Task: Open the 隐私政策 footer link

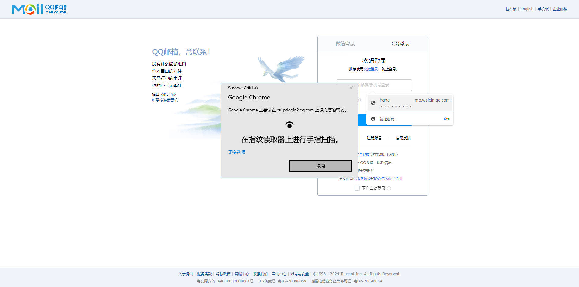Action: [223, 274]
